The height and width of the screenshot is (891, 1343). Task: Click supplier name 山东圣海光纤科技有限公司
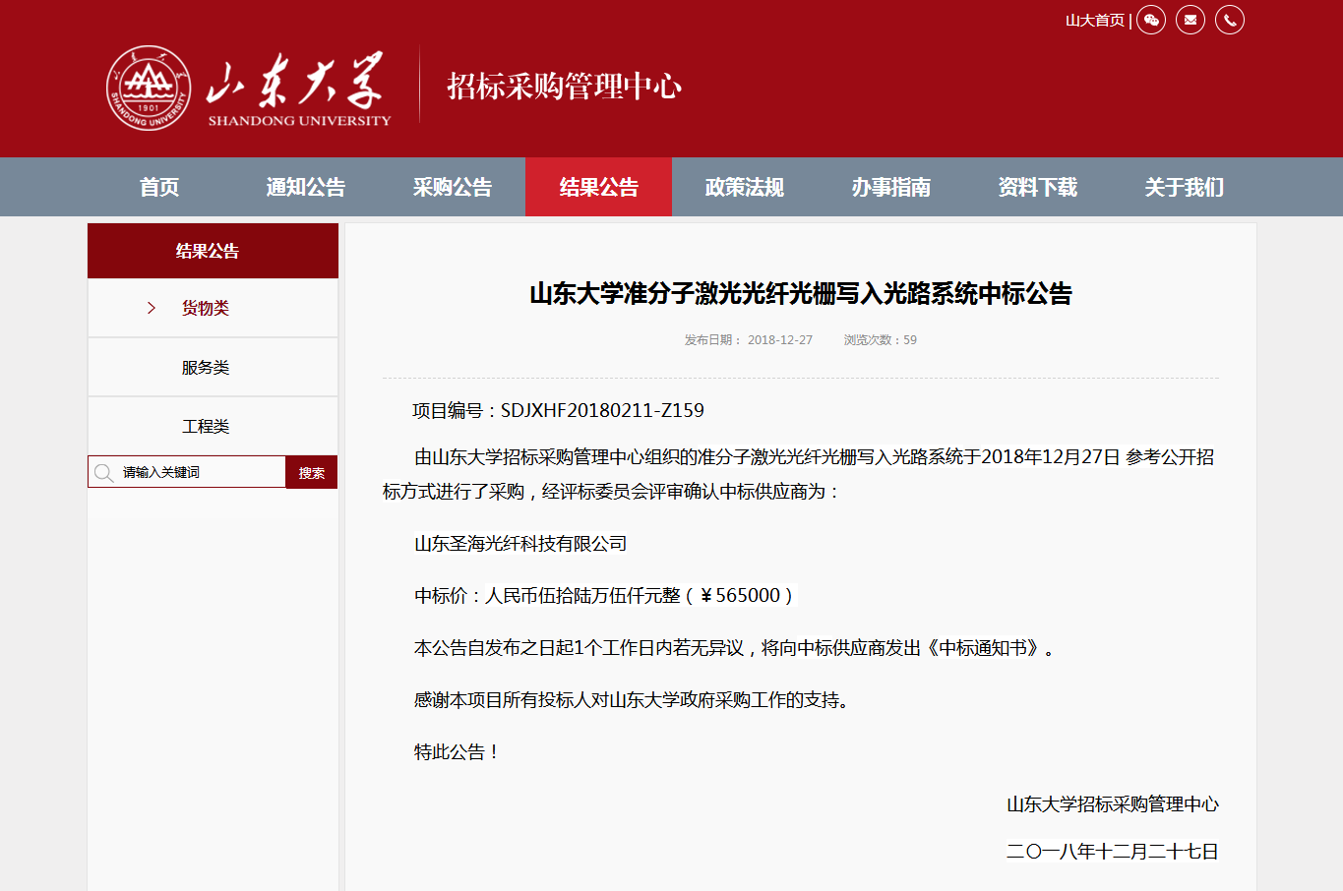pos(520,543)
